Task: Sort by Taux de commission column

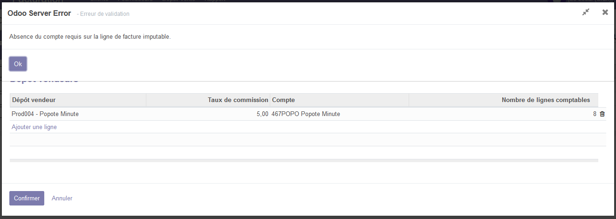Action: [x=238, y=100]
